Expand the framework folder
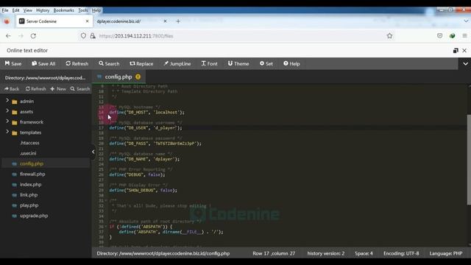 click(7, 121)
